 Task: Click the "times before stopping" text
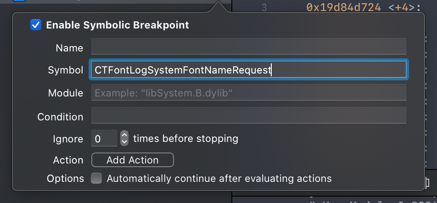click(x=185, y=138)
